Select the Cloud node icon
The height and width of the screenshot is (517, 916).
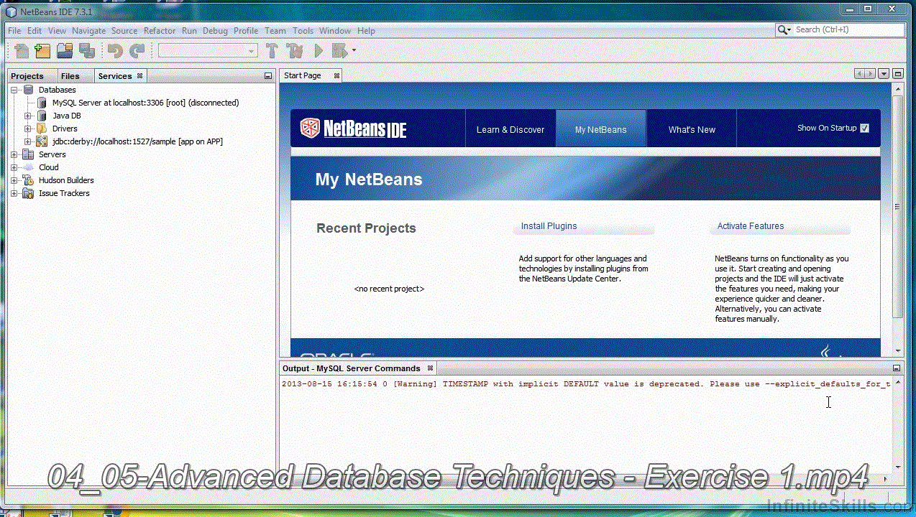pos(29,167)
